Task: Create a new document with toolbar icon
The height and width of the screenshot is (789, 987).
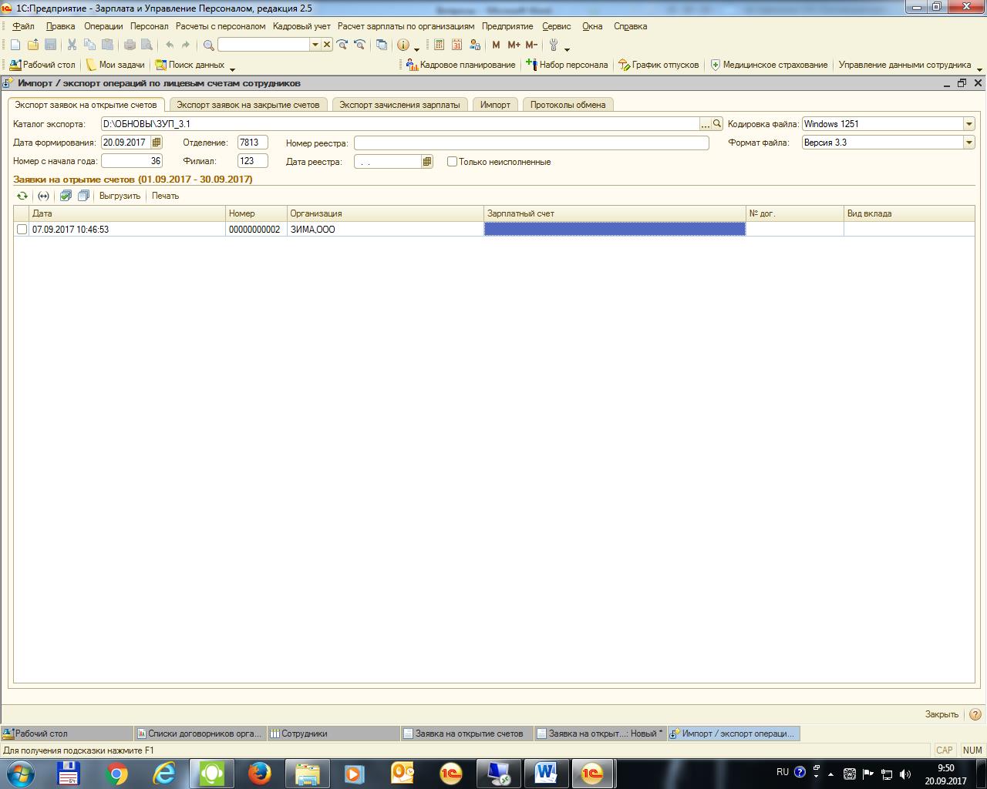Action: coord(15,45)
